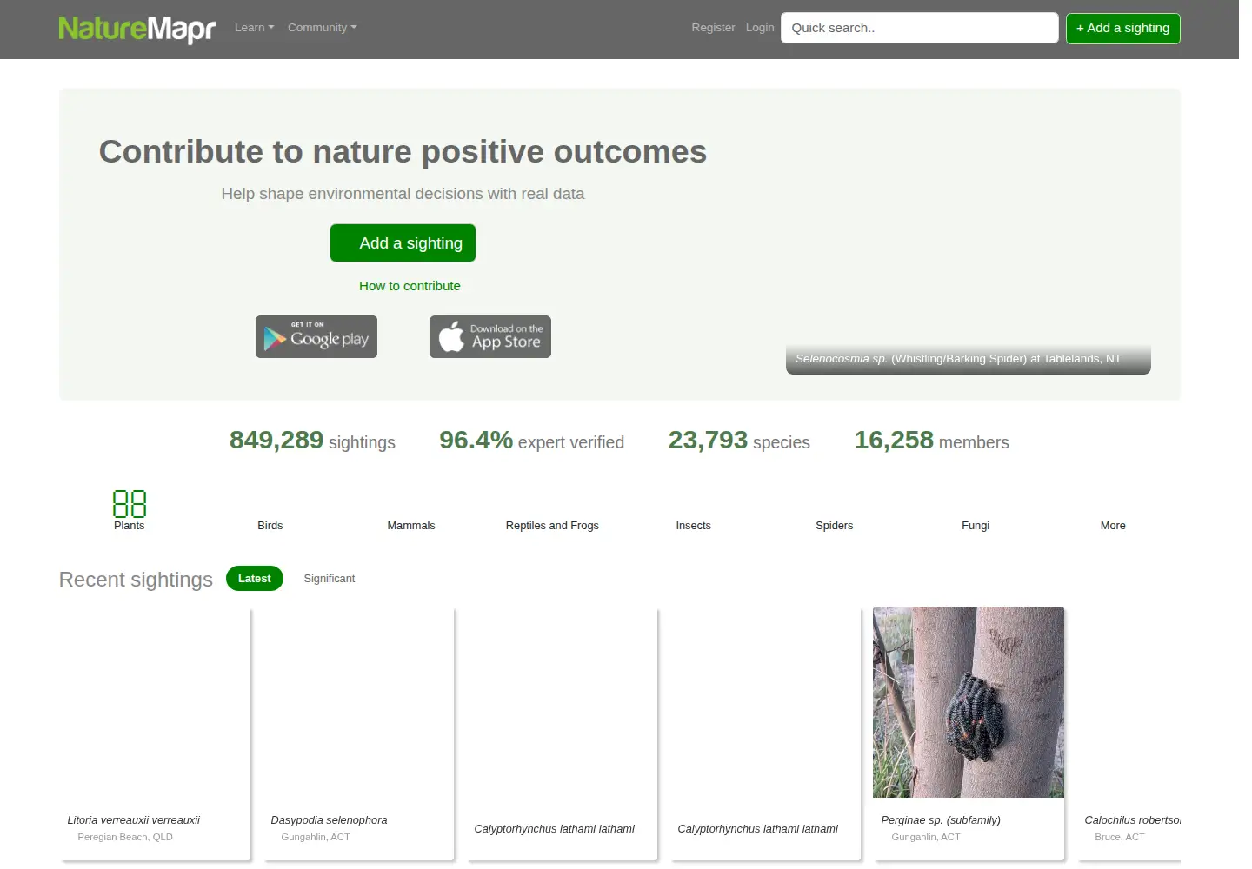Click the '96.4% expert verified' statistic
The width and height of the screenshot is (1252, 869).
point(531,441)
